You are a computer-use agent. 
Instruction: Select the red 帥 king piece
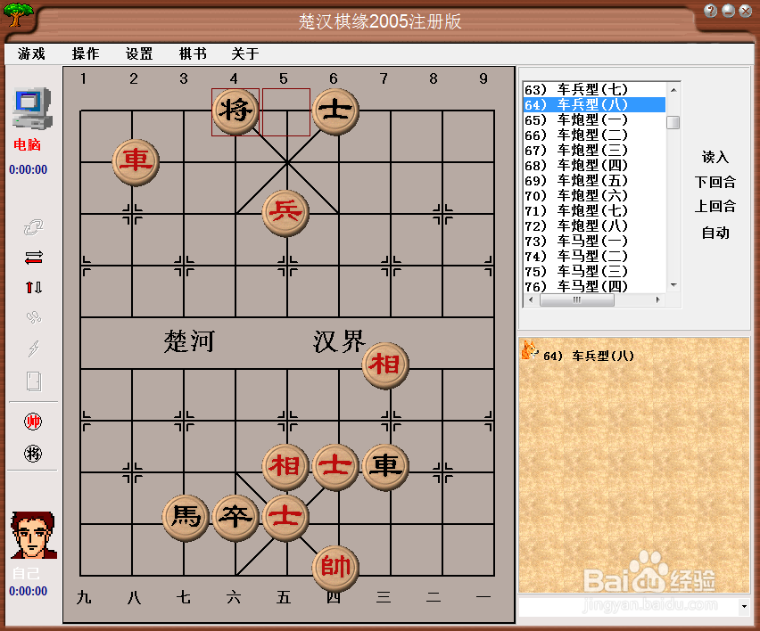(x=335, y=568)
